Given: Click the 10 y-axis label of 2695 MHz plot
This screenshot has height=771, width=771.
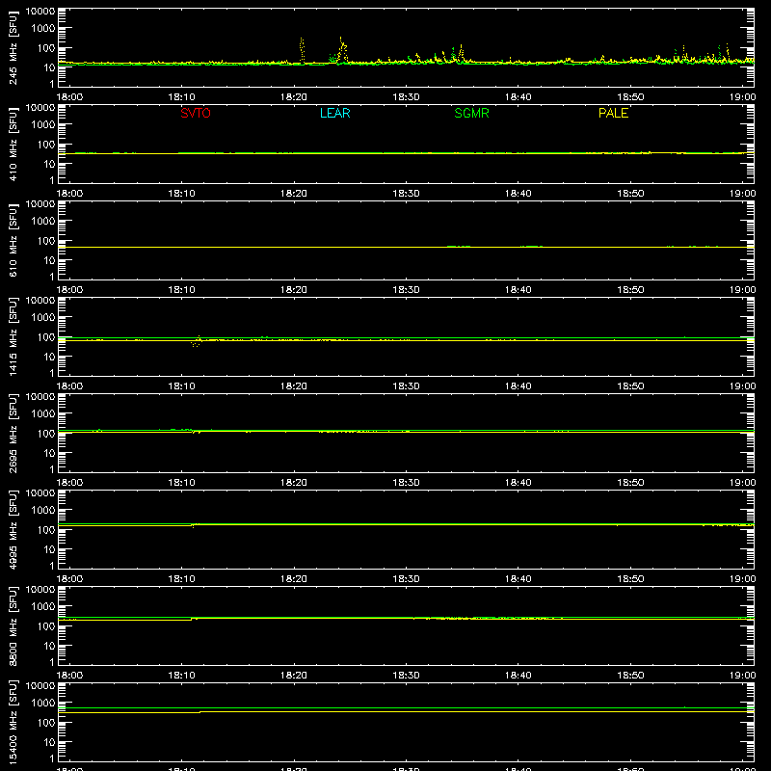Looking at the screenshot, I should (x=50, y=453).
